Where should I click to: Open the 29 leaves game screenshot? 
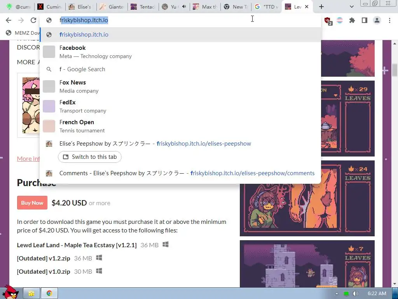pos(348,118)
